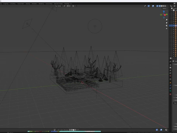Switch to the Scripting workspace tab

[67, 4]
